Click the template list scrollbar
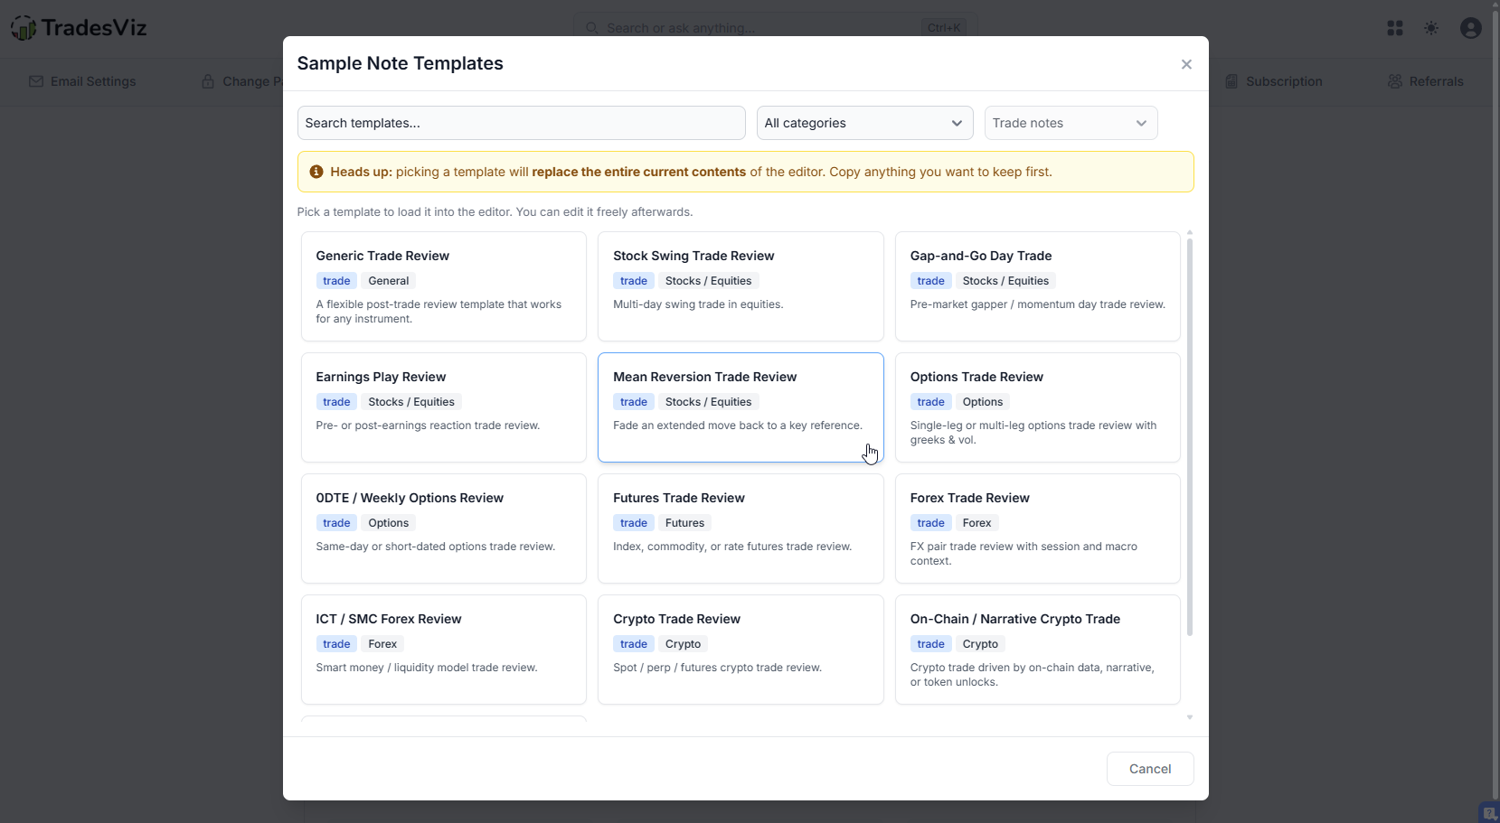This screenshot has height=823, width=1500. 1190,437
